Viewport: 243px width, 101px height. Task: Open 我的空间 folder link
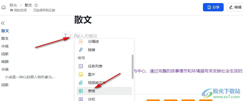click(x=20, y=10)
